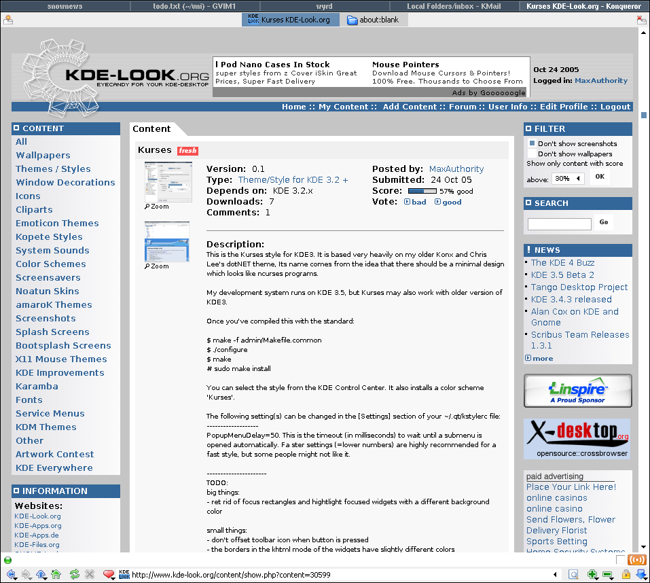Open the Mouse Pointers ad
Image resolution: width=650 pixels, height=583 pixels.
point(405,65)
